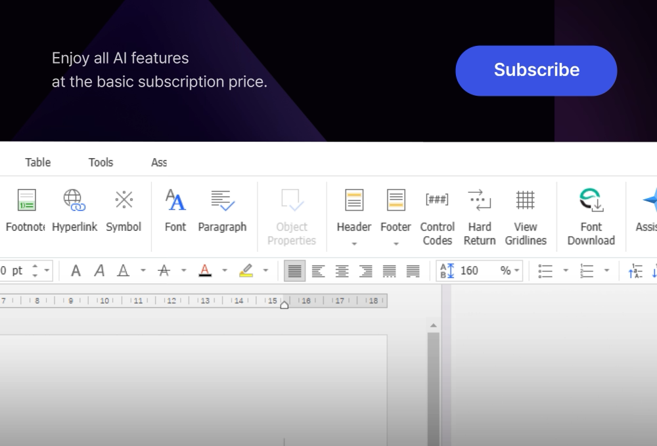Open the line spacing percent dropdown

pyautogui.click(x=516, y=271)
